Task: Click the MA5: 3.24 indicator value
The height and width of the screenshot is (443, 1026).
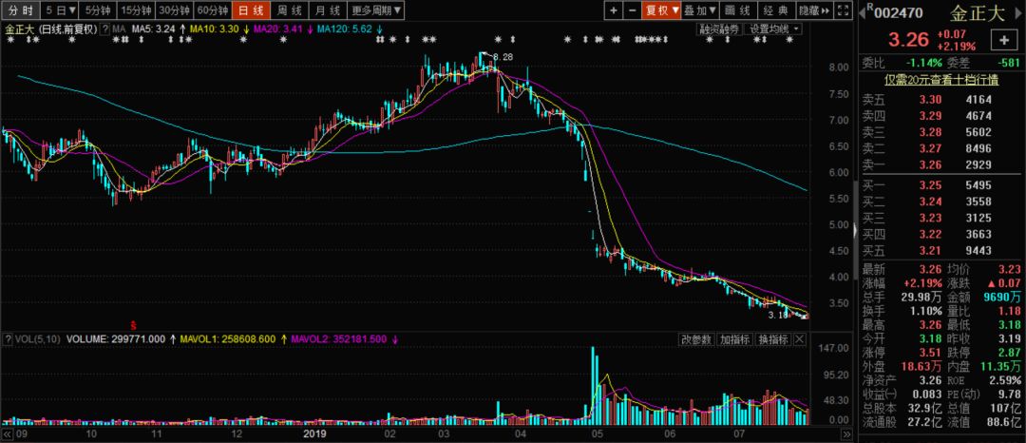Action: click(155, 29)
